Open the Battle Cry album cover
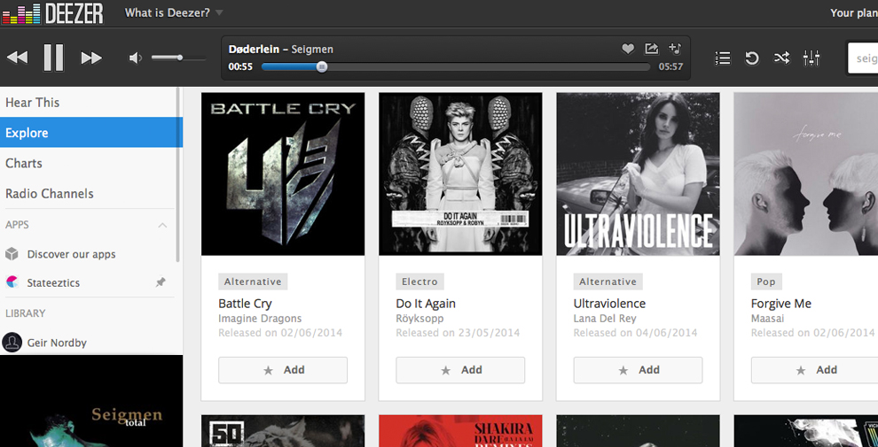878x447 pixels. coord(283,173)
